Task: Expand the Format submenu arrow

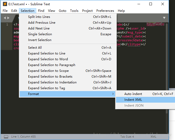Action: coord(113,94)
